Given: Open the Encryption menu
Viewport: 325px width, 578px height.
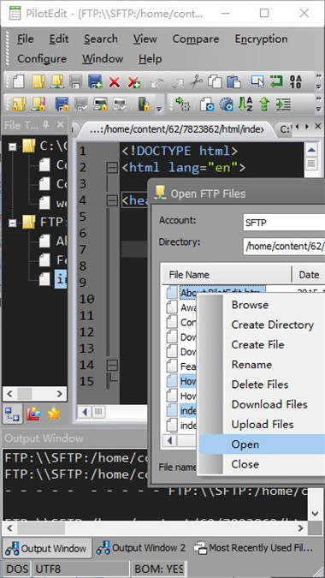Looking at the screenshot, I should tap(262, 39).
